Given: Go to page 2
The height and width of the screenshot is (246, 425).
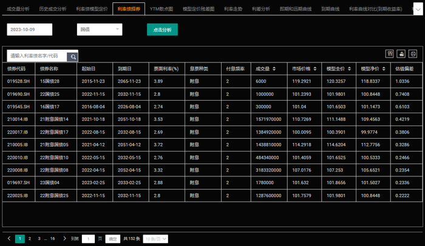Looking at the screenshot, I should pos(30,239).
